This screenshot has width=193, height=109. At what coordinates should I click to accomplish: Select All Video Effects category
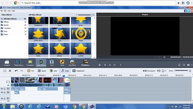[x=13, y=19]
